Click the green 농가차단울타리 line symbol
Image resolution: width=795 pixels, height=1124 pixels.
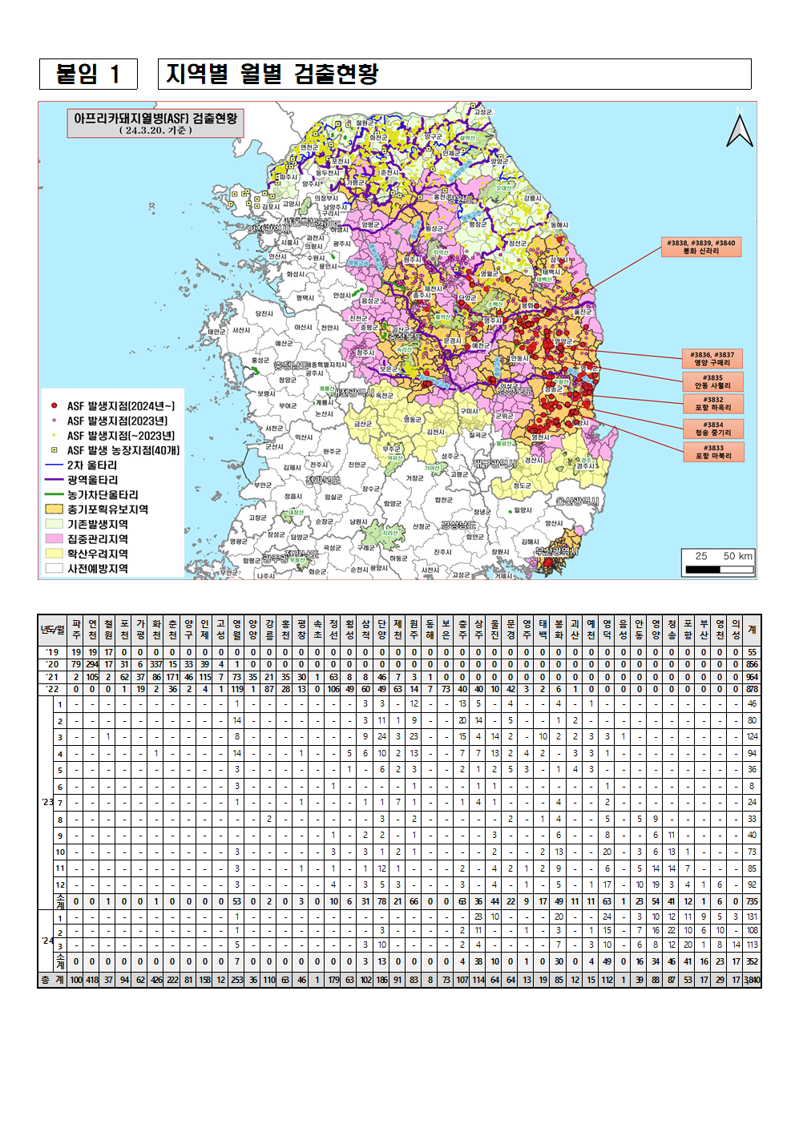tap(54, 494)
